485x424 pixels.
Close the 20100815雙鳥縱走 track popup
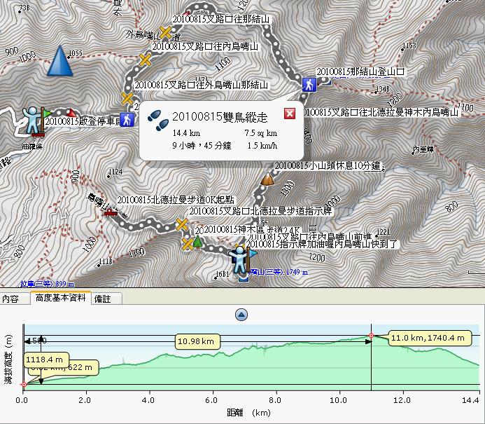click(x=290, y=114)
